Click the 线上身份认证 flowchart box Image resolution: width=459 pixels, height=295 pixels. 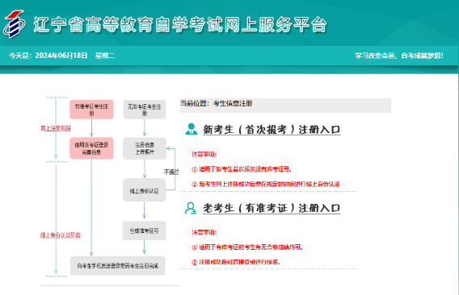click(145, 190)
